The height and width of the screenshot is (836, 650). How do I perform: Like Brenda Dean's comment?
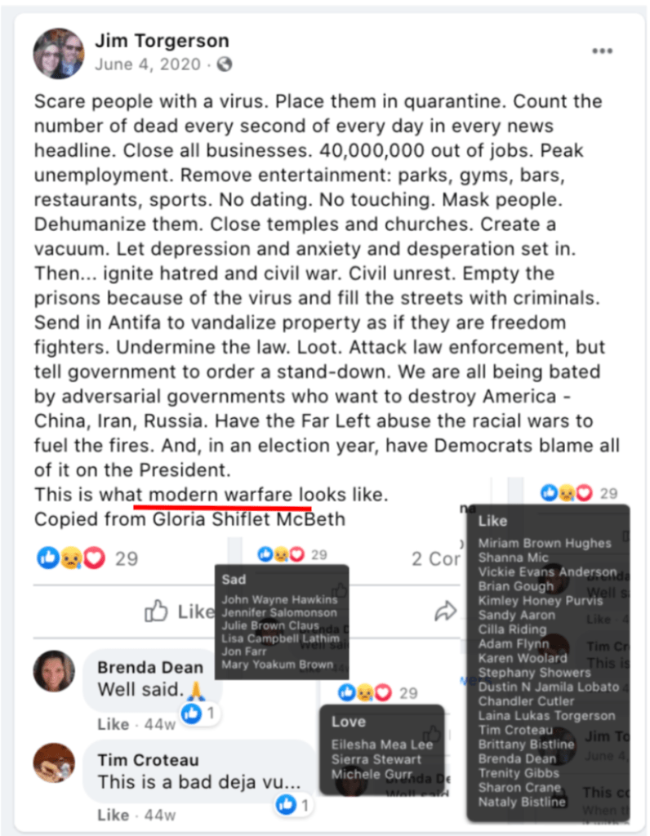click(x=113, y=724)
